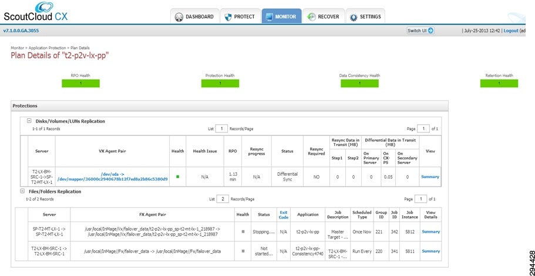Click the Protection Health green bar

point(220,83)
